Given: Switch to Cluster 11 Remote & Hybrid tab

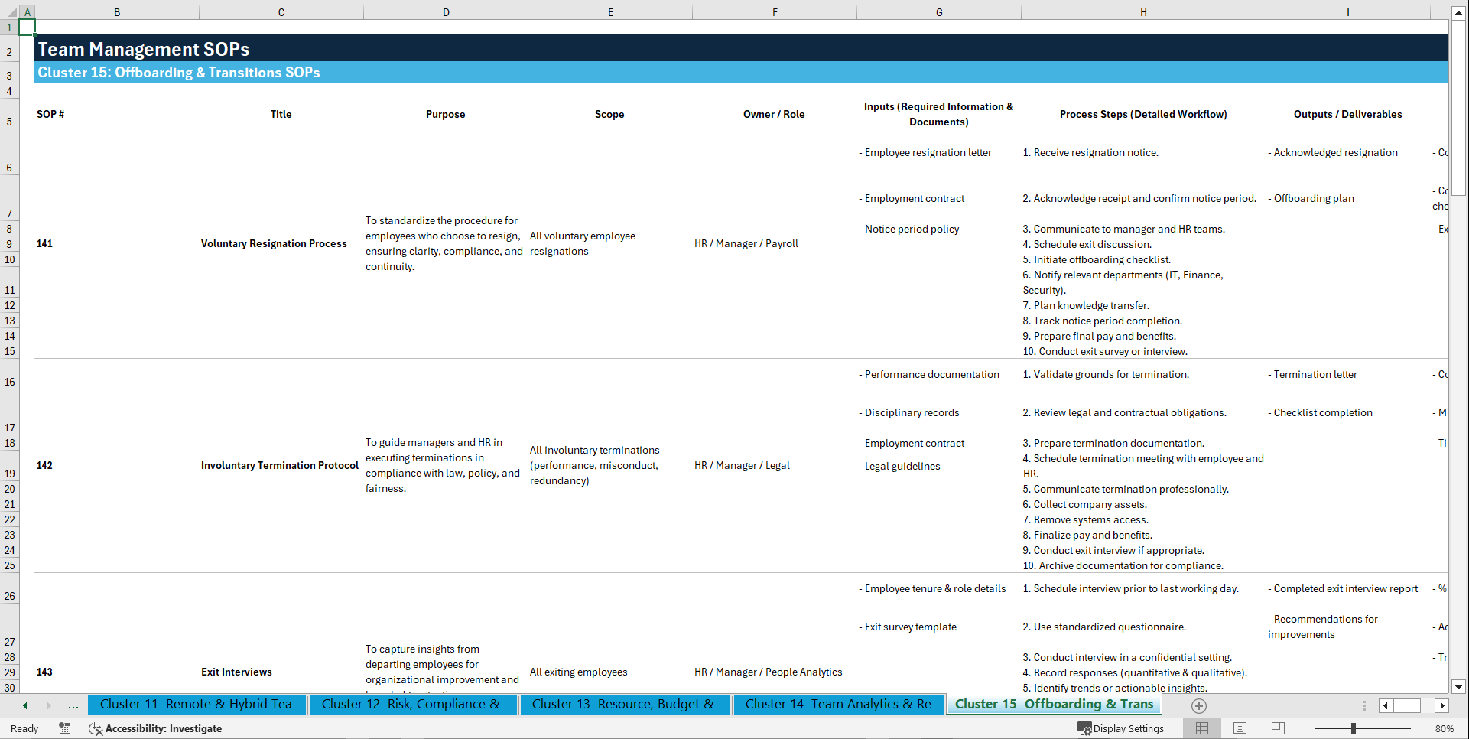Looking at the screenshot, I should click(197, 705).
